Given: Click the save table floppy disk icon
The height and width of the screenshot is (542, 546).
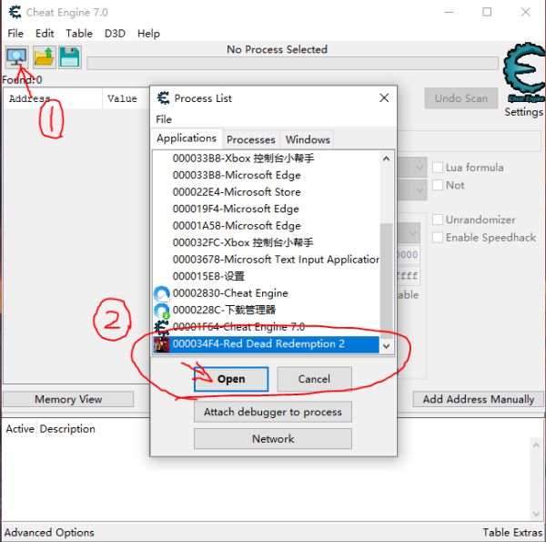Looking at the screenshot, I should click(x=69, y=57).
